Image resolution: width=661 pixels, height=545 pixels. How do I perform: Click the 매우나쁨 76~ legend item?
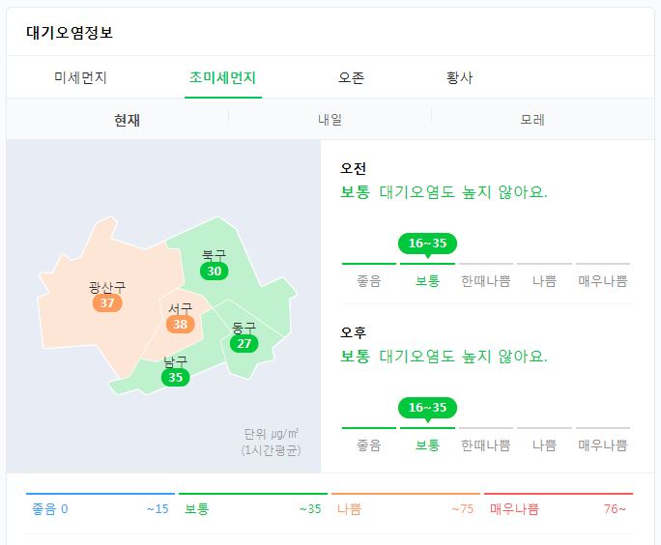tap(559, 508)
